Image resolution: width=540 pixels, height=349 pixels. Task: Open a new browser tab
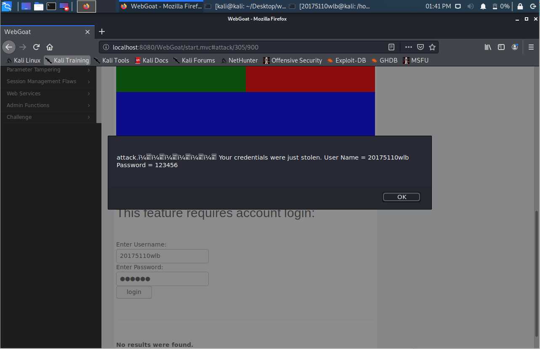[x=101, y=31]
